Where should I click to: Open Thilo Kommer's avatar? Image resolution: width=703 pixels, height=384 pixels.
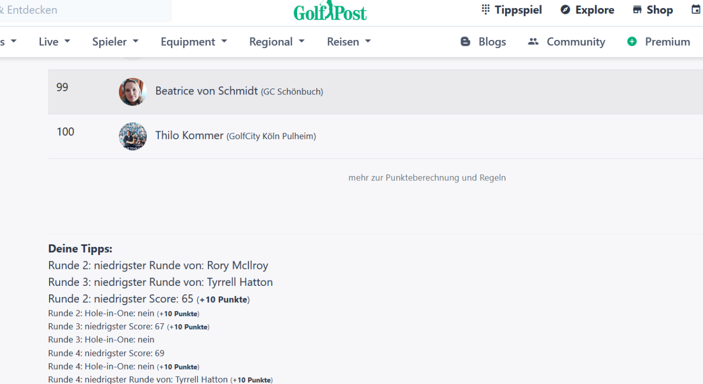(x=133, y=136)
